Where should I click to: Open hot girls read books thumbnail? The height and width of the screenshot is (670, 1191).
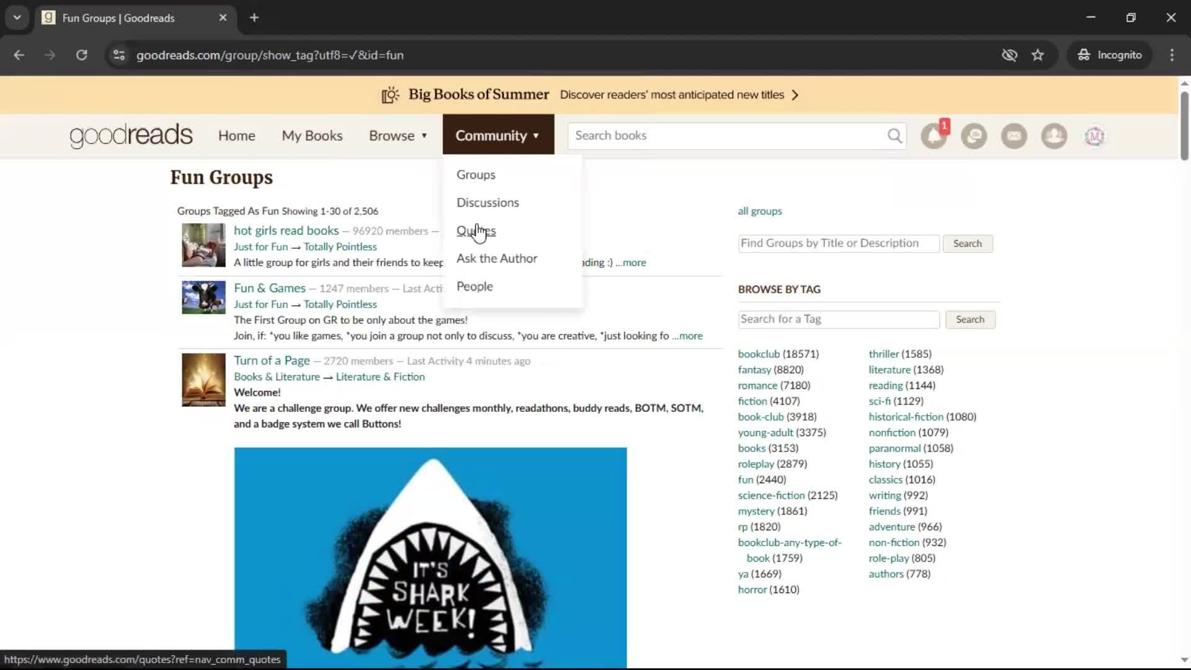click(203, 245)
